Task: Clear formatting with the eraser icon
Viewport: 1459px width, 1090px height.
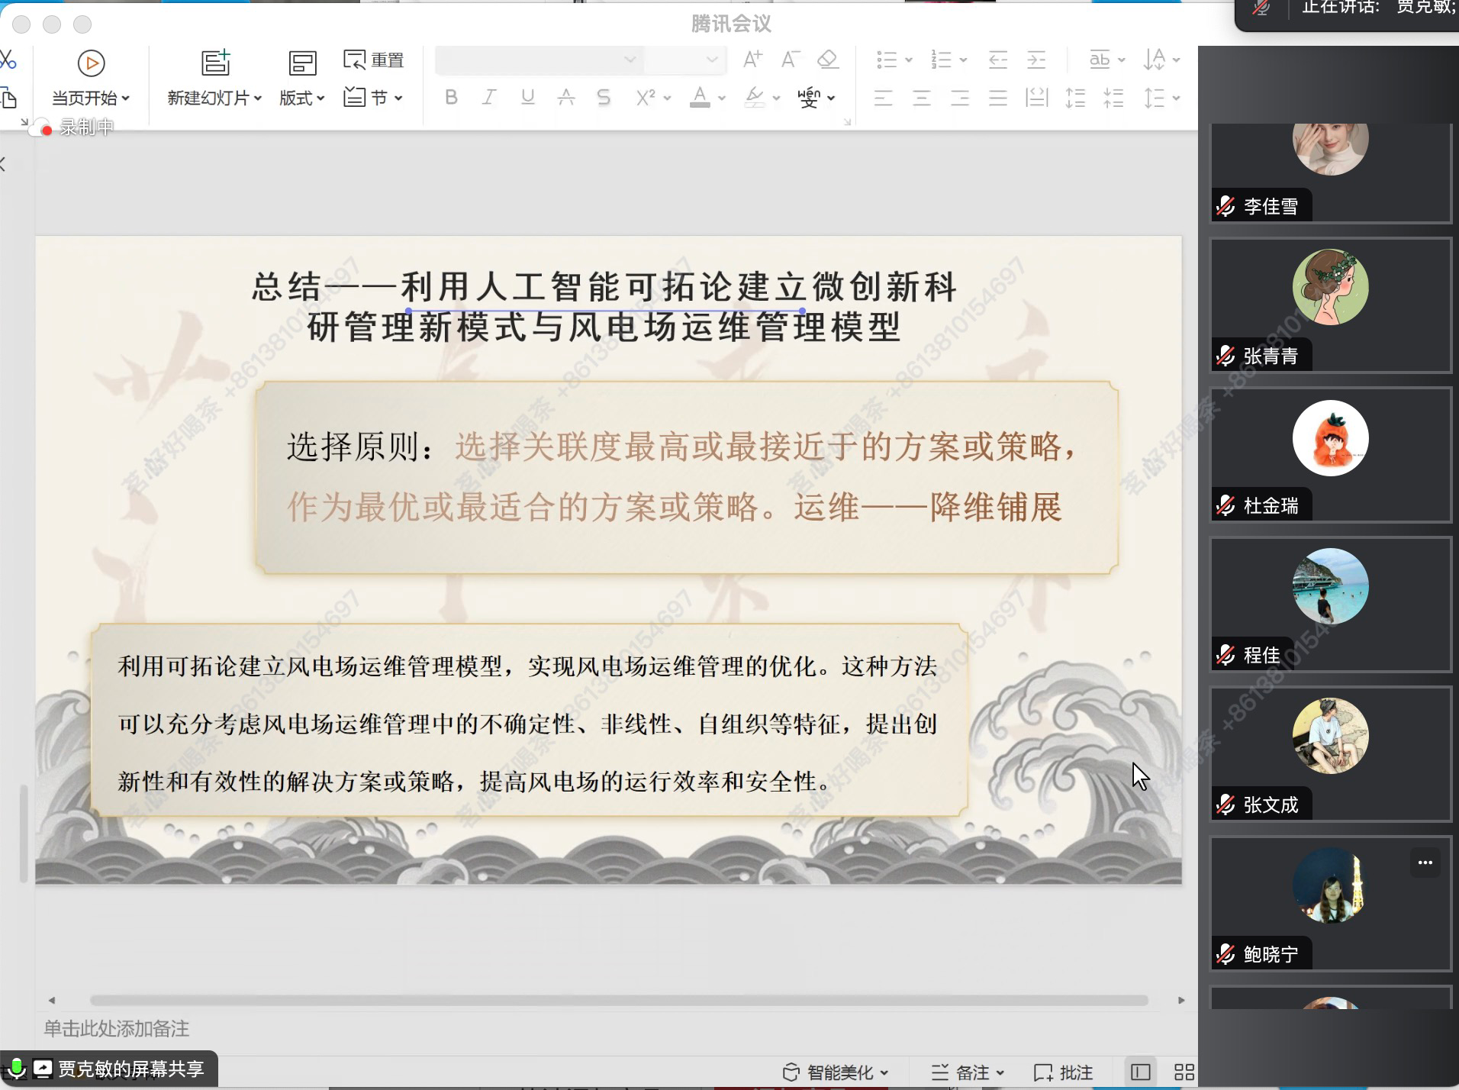Action: 828,60
